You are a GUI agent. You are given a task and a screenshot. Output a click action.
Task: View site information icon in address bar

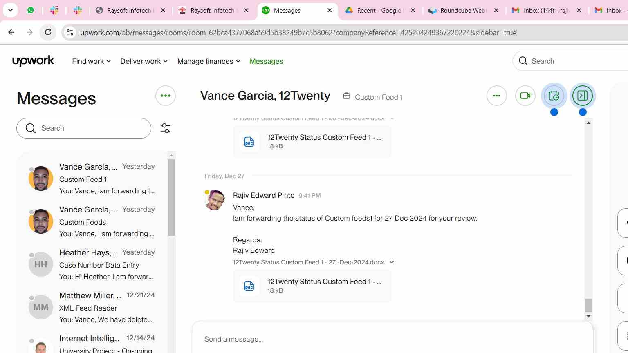(70, 32)
